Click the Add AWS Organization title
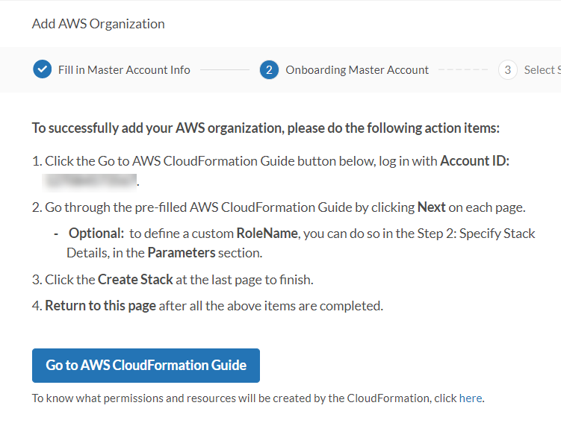 [98, 24]
